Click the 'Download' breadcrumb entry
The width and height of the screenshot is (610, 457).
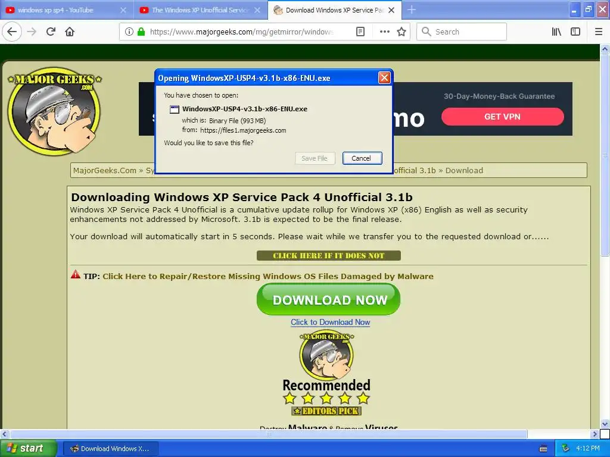(x=464, y=170)
